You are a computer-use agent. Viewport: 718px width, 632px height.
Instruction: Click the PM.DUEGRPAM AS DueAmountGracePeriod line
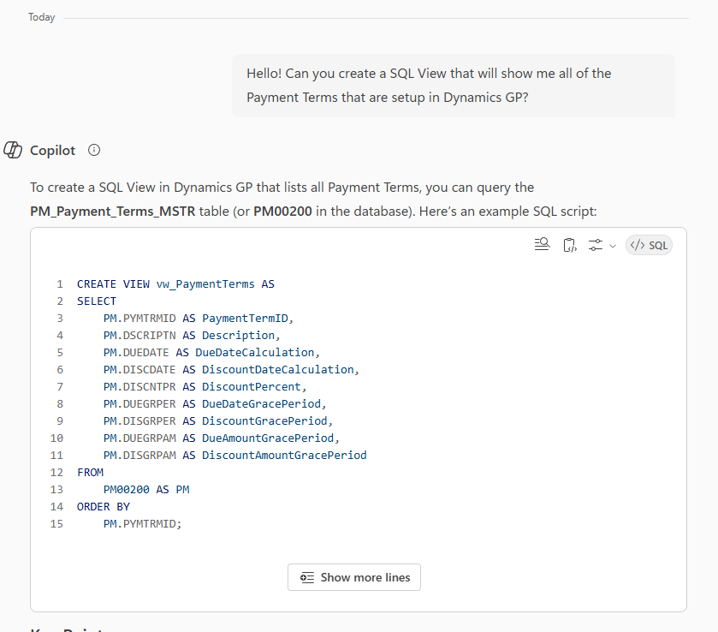pyautogui.click(x=221, y=438)
